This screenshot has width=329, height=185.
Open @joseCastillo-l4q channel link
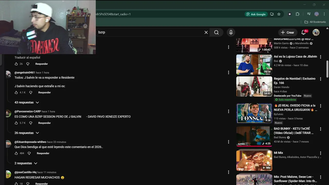pyautogui.click(x=25, y=172)
